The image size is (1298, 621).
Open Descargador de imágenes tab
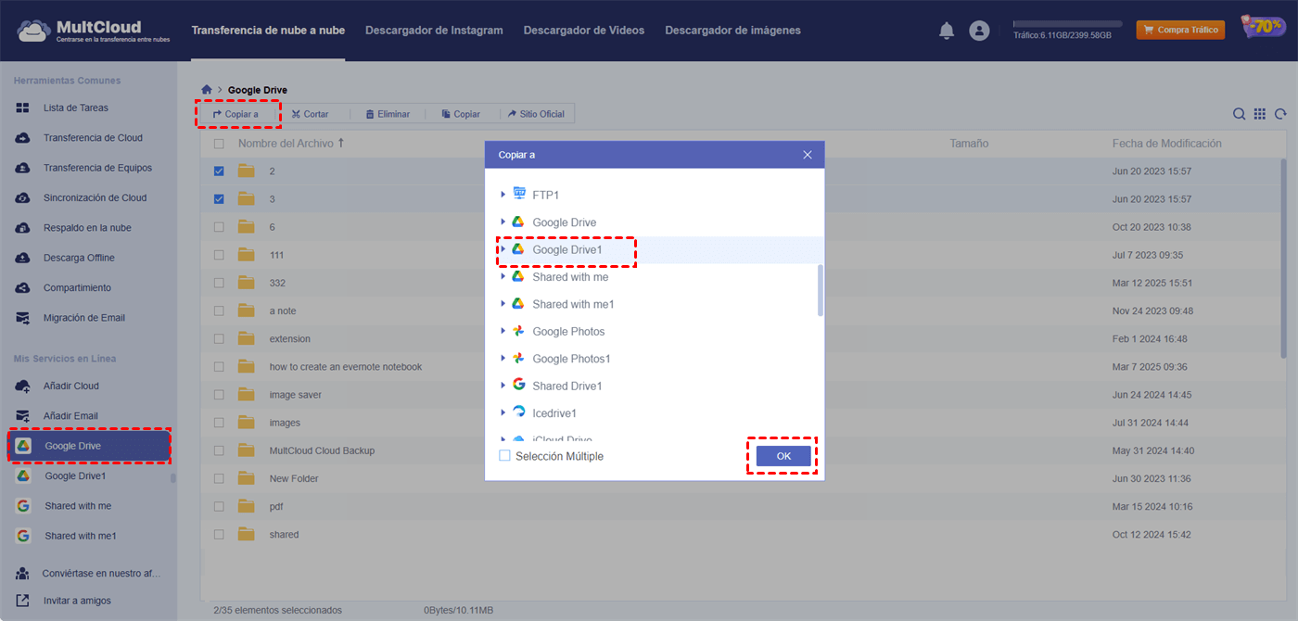tap(732, 31)
